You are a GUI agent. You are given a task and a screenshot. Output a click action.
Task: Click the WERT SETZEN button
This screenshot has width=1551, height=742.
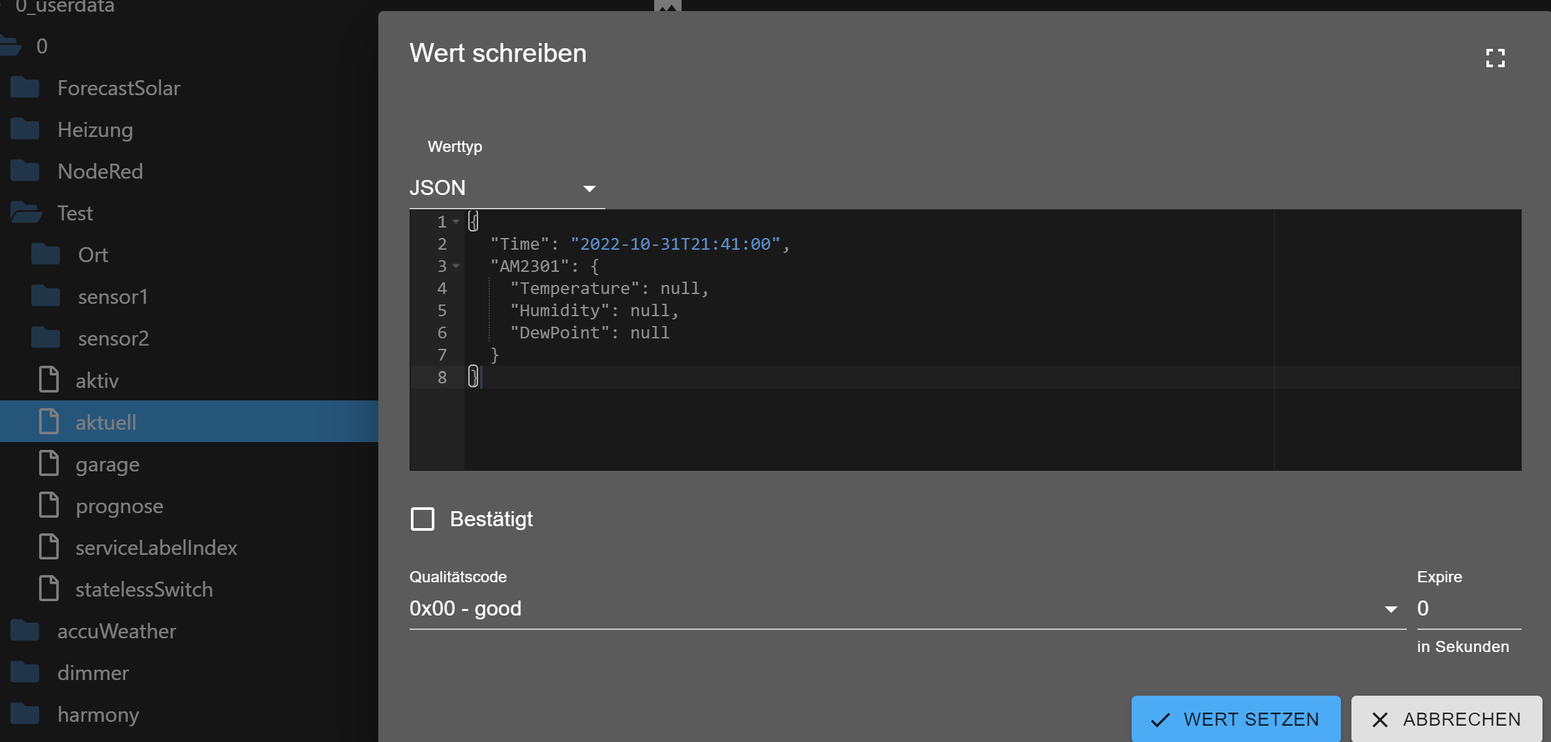click(1235, 719)
